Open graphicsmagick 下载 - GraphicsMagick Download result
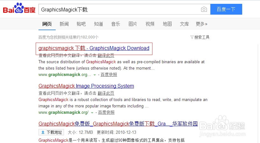 (x=94, y=48)
